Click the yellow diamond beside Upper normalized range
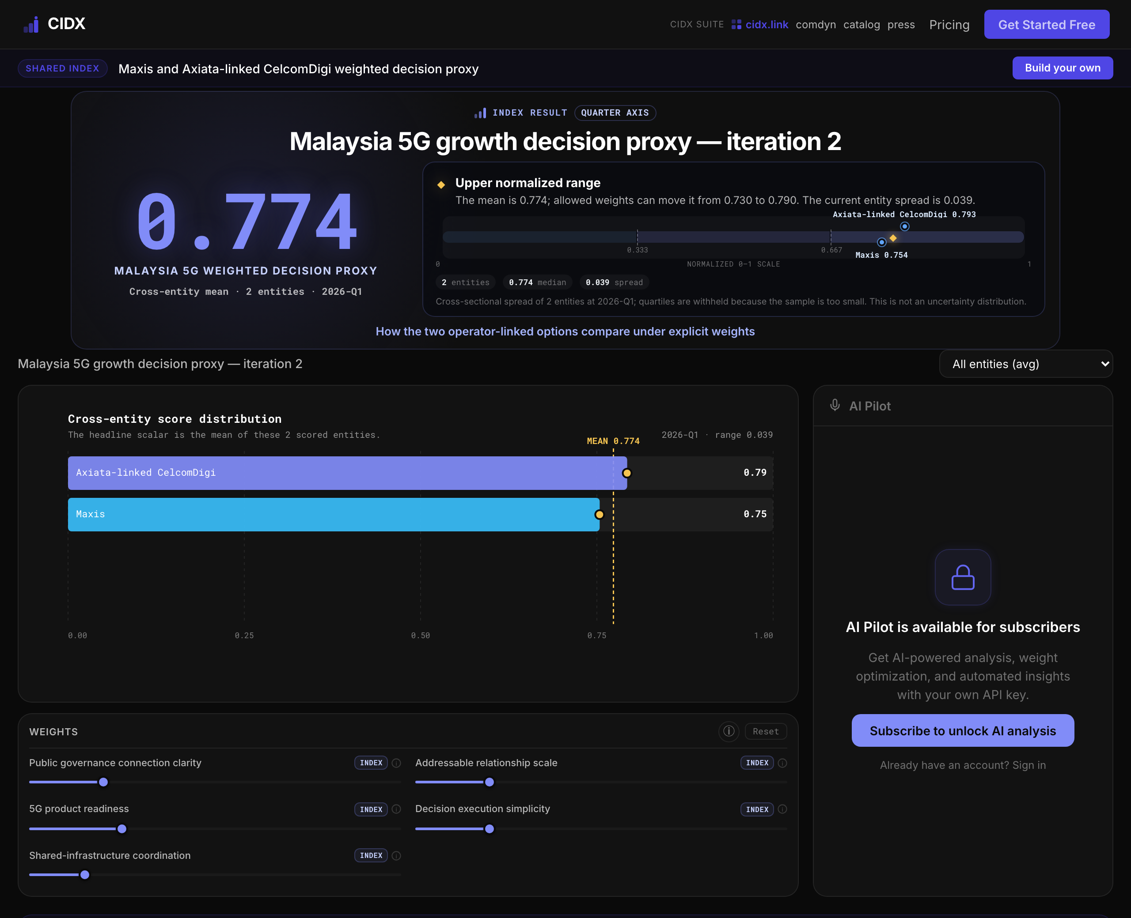This screenshot has height=918, width=1131. click(x=441, y=184)
